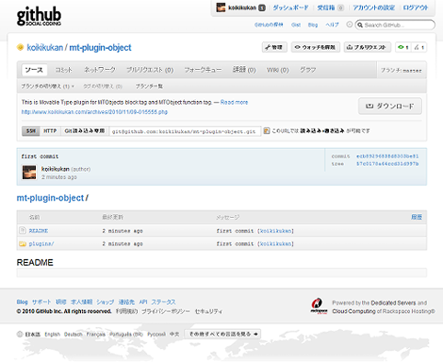Switch language to Français
443x362 pixels.
pos(96,334)
